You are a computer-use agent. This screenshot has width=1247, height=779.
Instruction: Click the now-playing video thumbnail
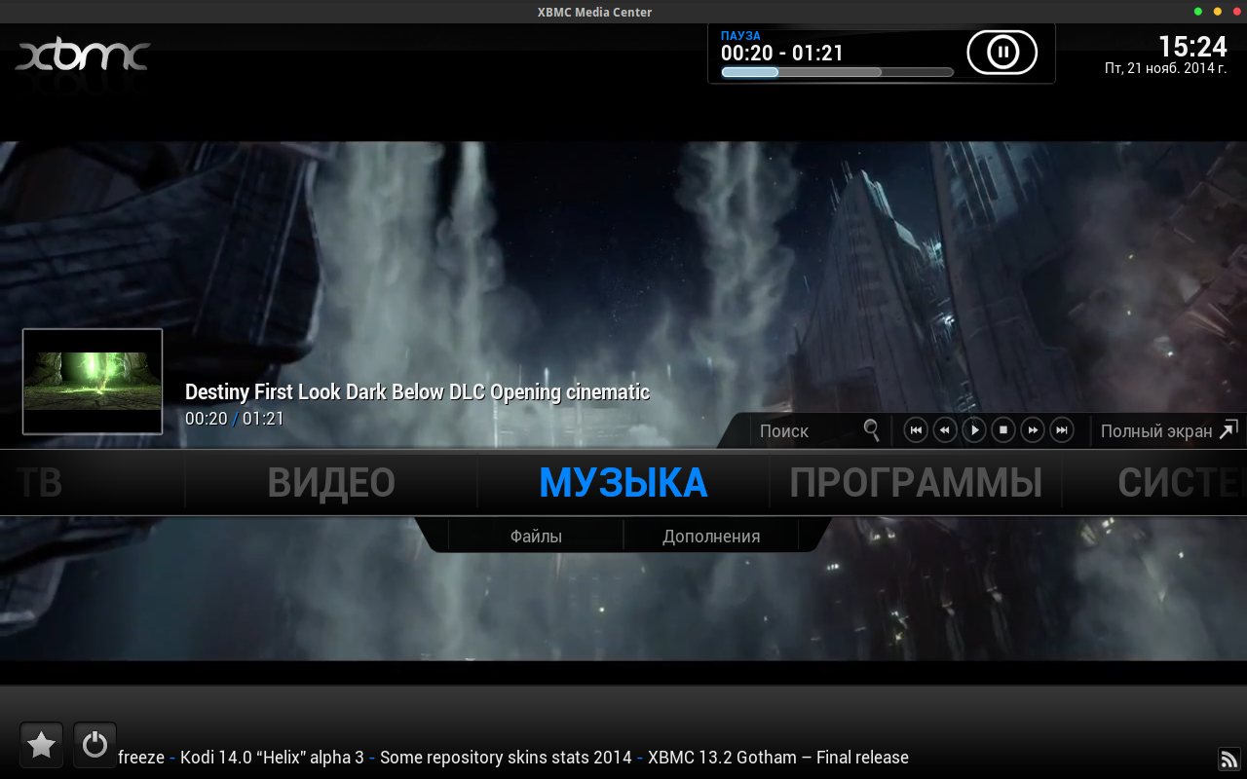[93, 381]
